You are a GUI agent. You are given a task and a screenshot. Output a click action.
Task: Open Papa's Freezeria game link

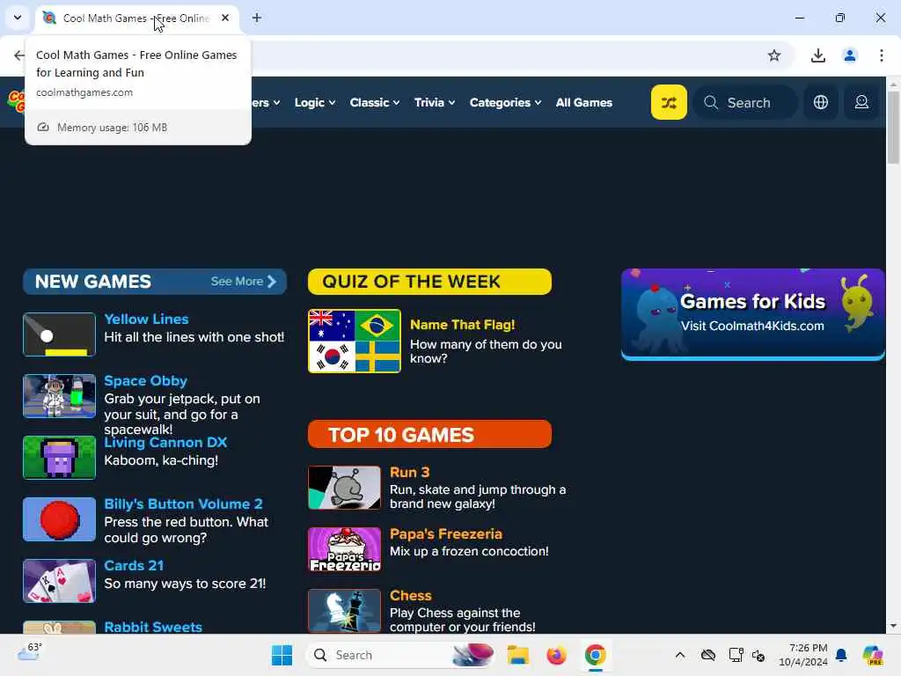pyautogui.click(x=446, y=533)
